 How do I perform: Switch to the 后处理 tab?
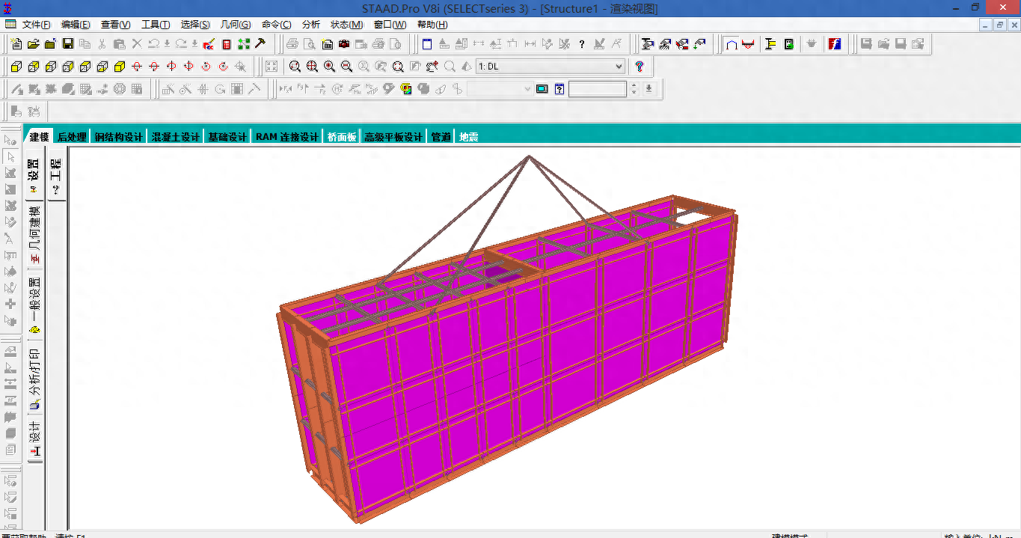pyautogui.click(x=72, y=137)
